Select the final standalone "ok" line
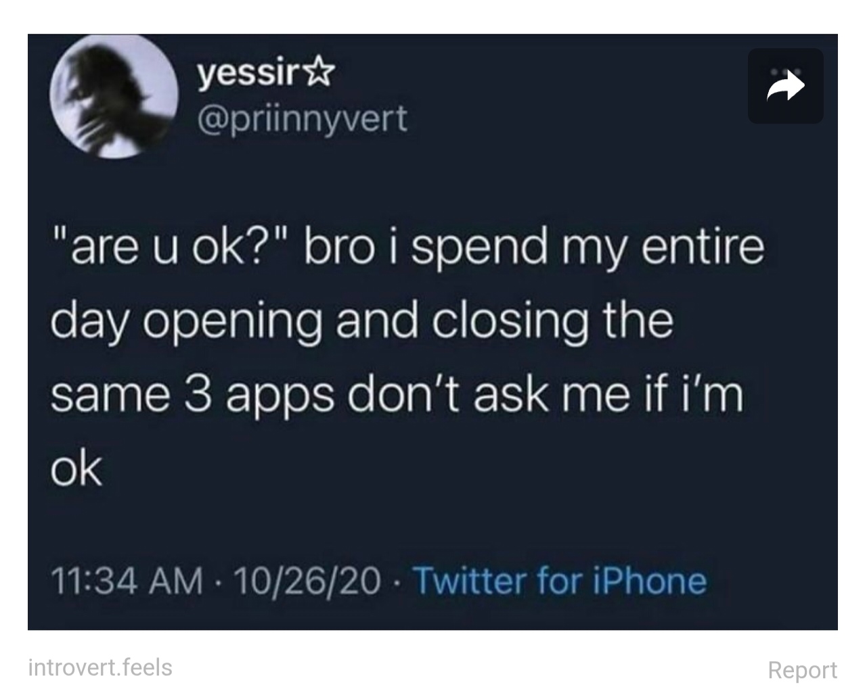The width and height of the screenshot is (865, 691). point(76,469)
